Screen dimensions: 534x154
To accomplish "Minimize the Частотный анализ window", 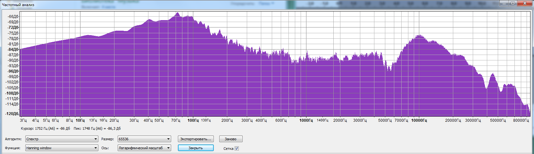I will (504, 3).
